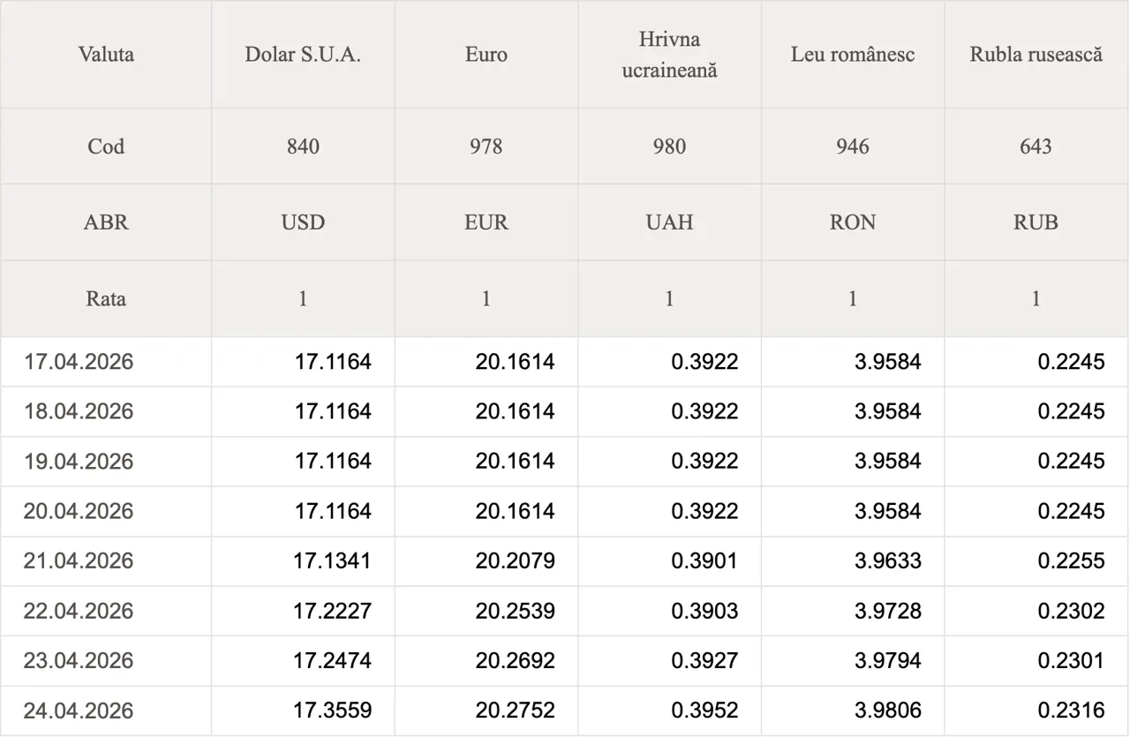Select the EUR abbreviation cell
1130x737 pixels.
(486, 222)
